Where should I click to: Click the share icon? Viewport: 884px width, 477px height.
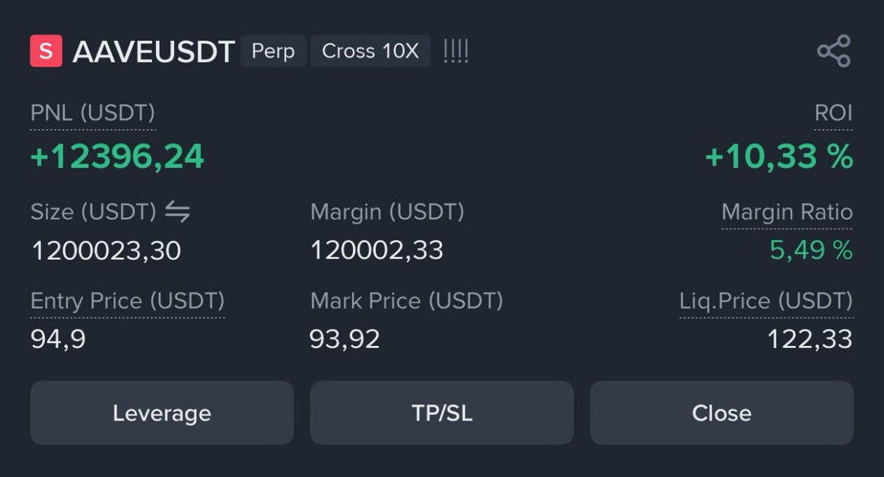pos(834,52)
